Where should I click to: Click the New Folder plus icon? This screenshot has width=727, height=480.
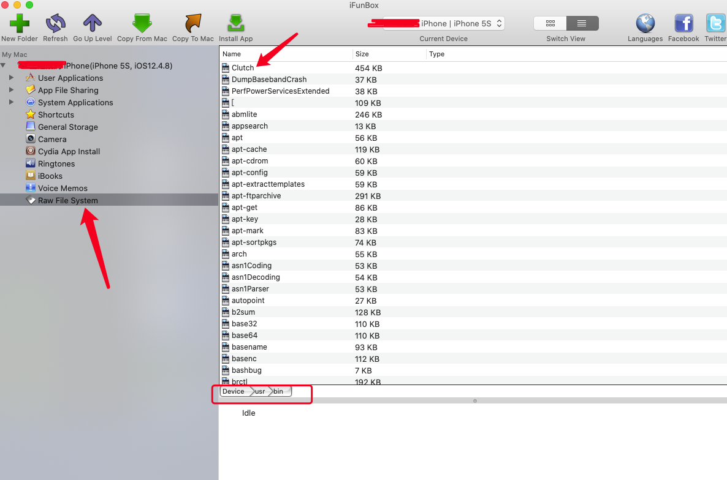click(20, 23)
